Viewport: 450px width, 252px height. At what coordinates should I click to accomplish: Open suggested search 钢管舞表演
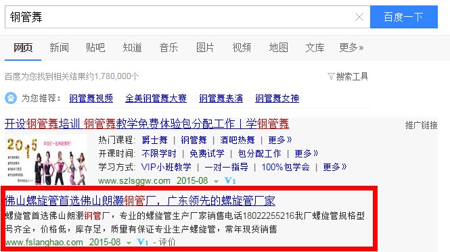click(x=221, y=99)
